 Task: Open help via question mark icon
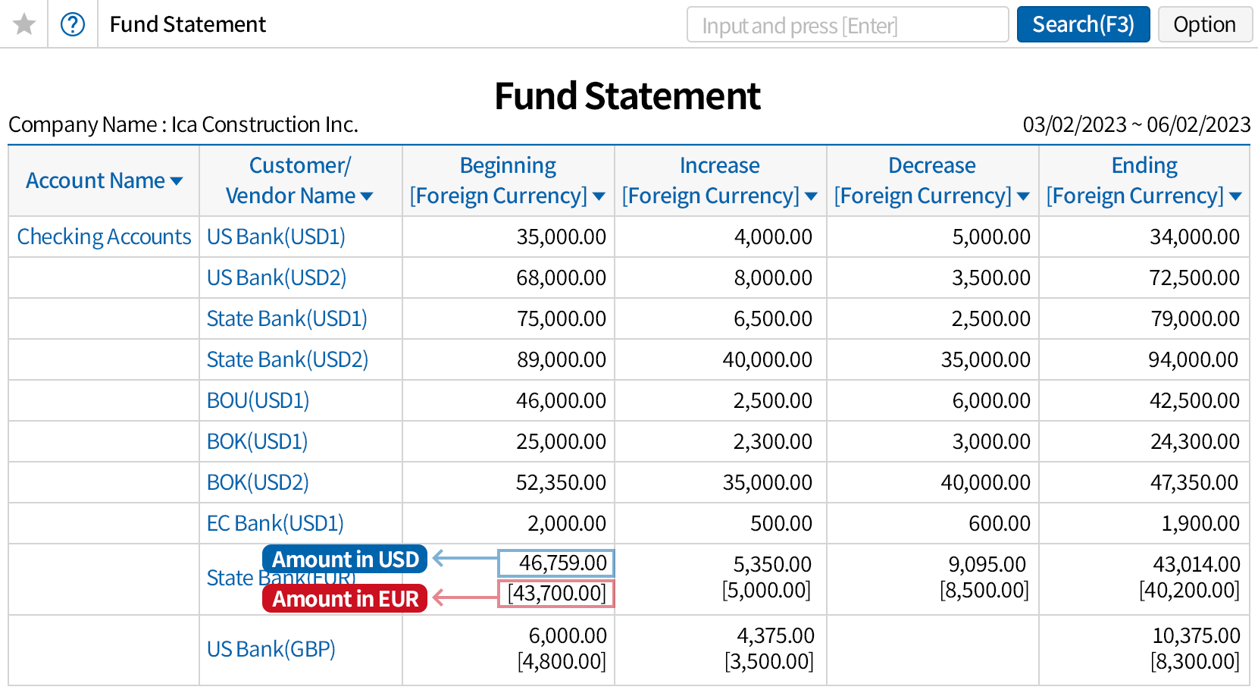tap(73, 24)
